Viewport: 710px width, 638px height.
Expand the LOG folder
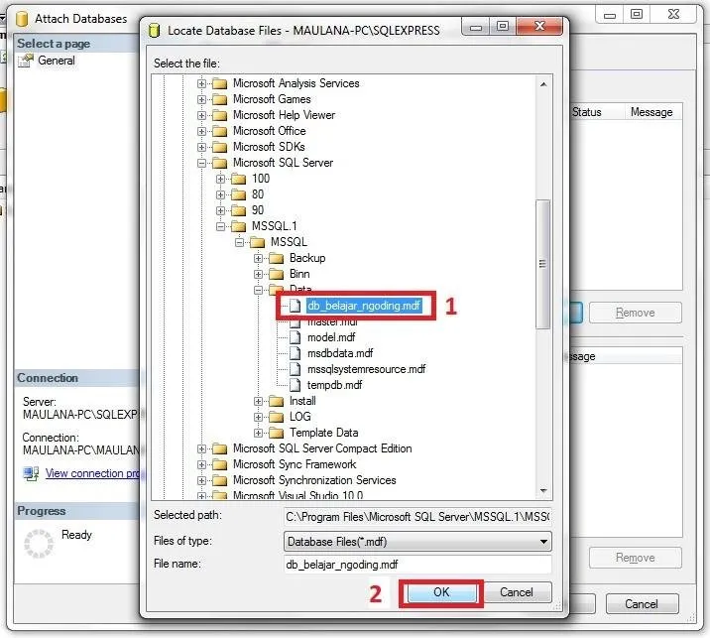(x=258, y=418)
